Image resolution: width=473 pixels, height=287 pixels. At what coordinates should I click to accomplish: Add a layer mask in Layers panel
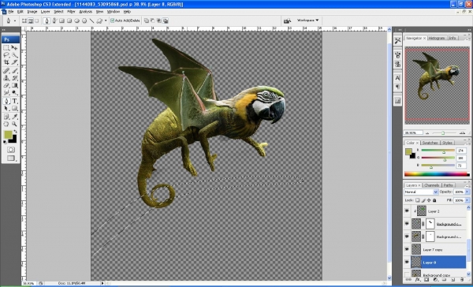[x=426, y=280]
